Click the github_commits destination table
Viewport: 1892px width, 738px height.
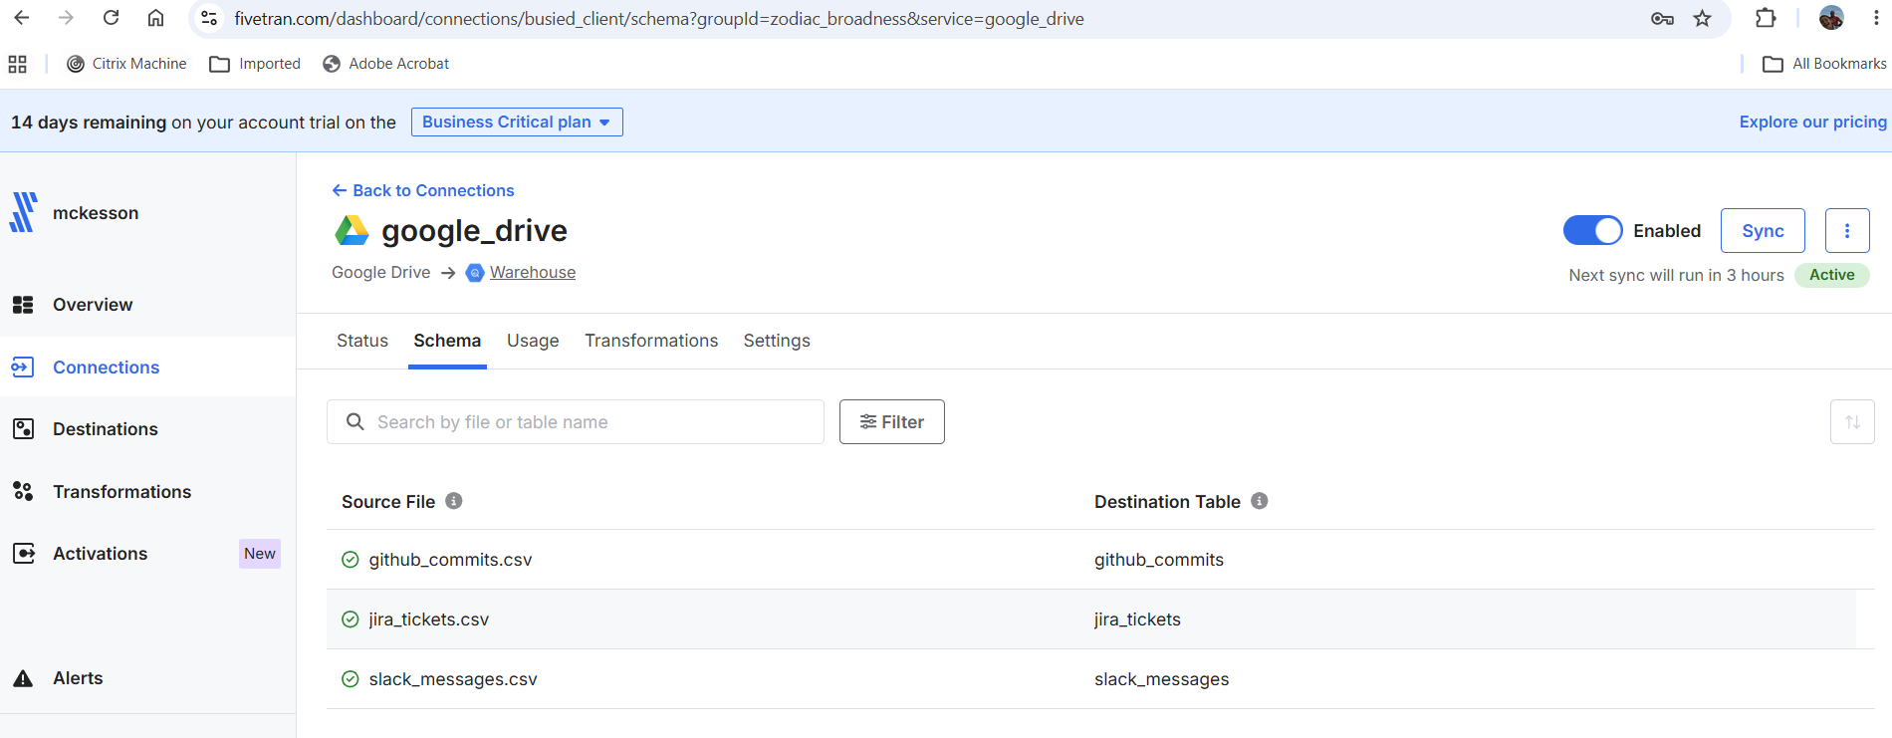[x=1159, y=560]
